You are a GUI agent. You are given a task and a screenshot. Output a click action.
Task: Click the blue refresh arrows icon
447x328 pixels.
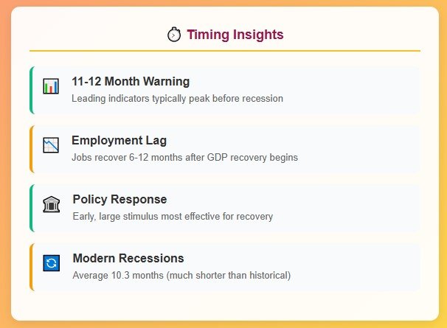tap(52, 263)
